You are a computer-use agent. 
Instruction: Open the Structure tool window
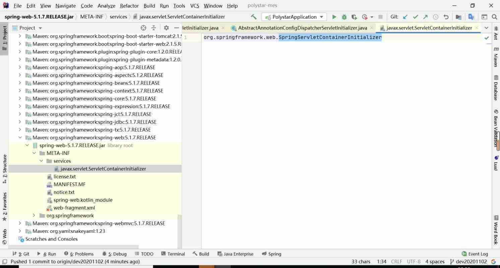click(4, 169)
